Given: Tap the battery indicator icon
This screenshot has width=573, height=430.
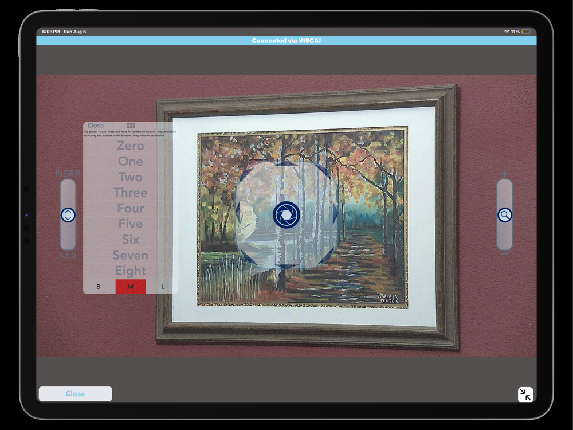Looking at the screenshot, I should [526, 32].
